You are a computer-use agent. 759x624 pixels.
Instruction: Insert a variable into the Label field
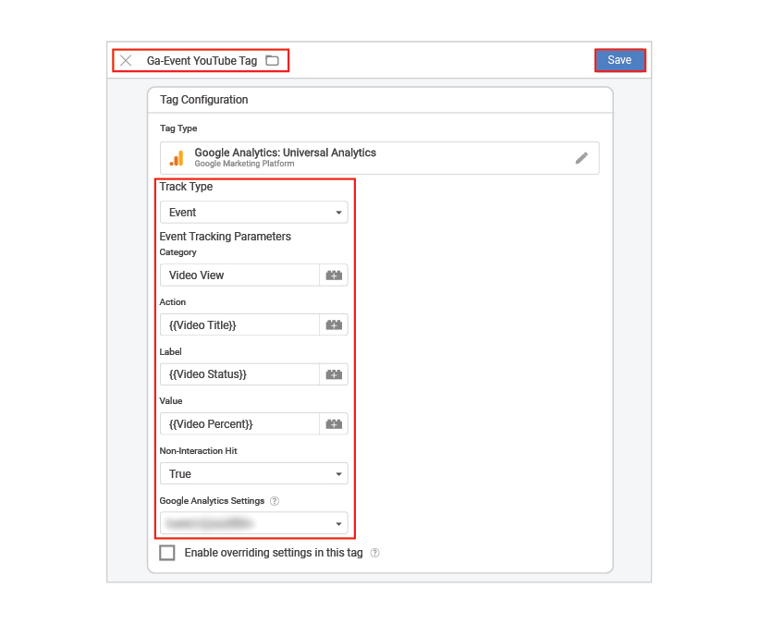(x=334, y=374)
